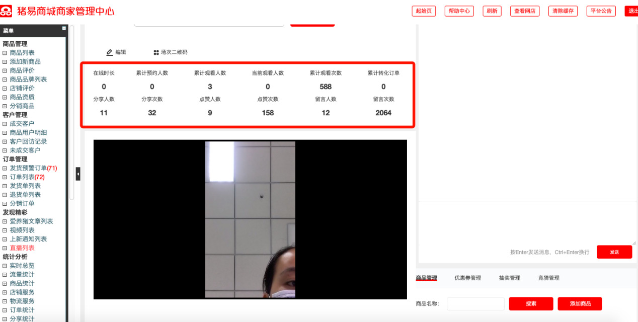Open 未成交客户 menu entry

pyautogui.click(x=25, y=150)
